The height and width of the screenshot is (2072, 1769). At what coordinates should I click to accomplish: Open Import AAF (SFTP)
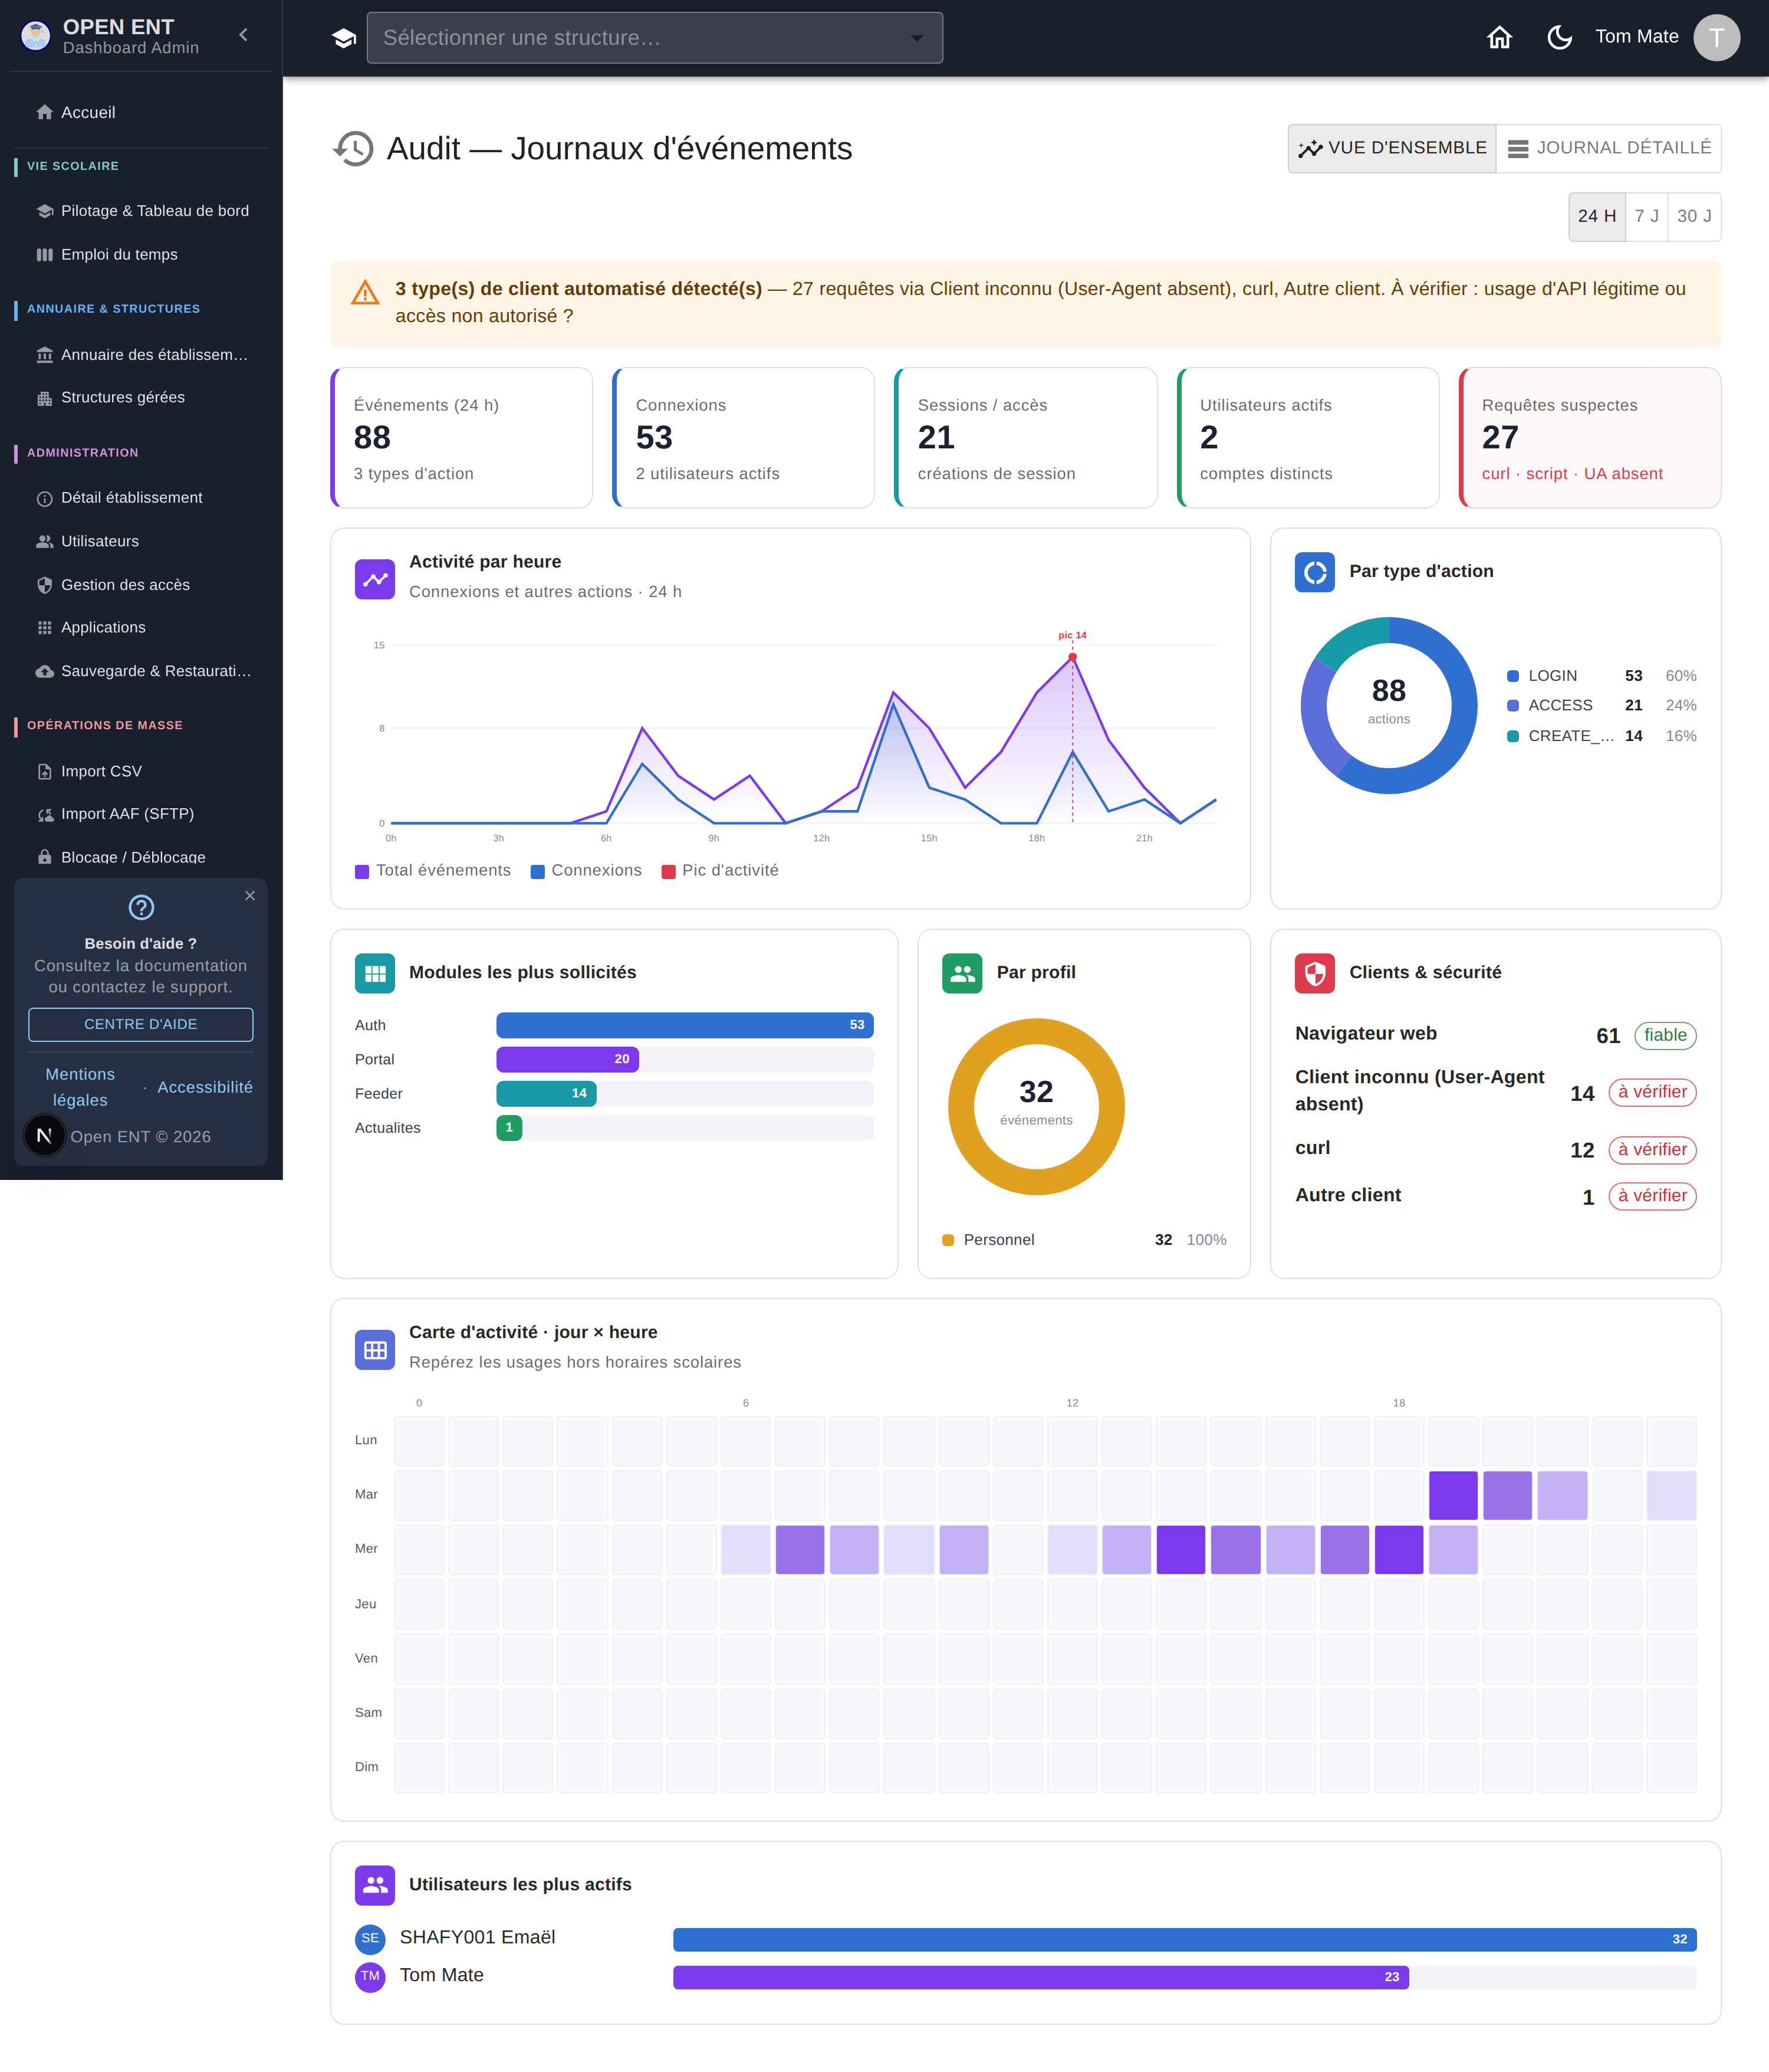click(141, 814)
